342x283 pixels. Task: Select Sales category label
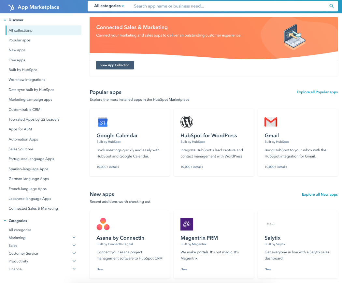point(13,246)
